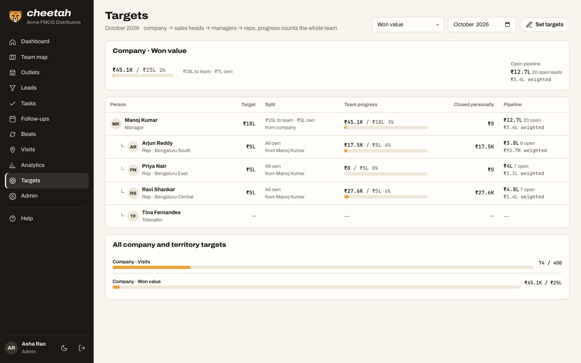
Task: Open Dashboard via its home icon
Action: (13, 42)
